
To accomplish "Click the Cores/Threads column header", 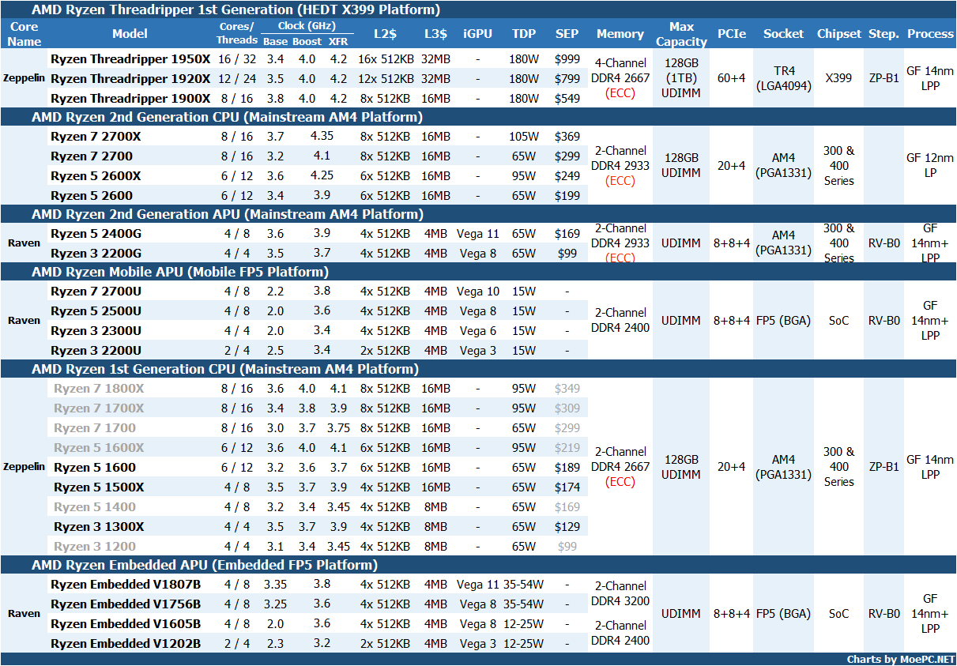I will (237, 34).
